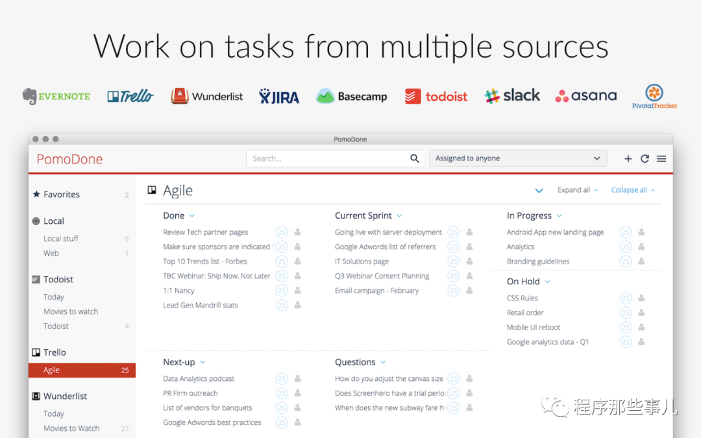
Task: Click the blue chevron beside the Agile title
Action: (539, 191)
